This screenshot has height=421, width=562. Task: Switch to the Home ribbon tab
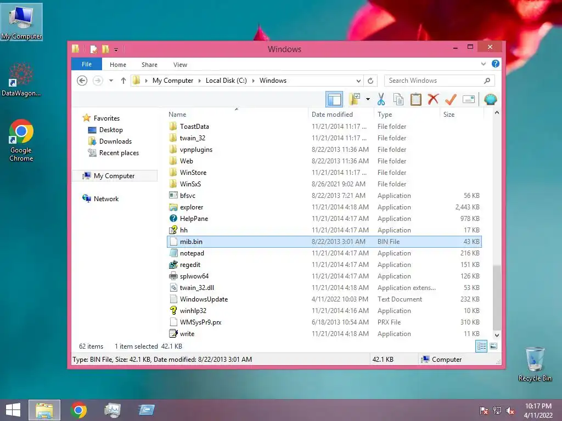pos(118,65)
